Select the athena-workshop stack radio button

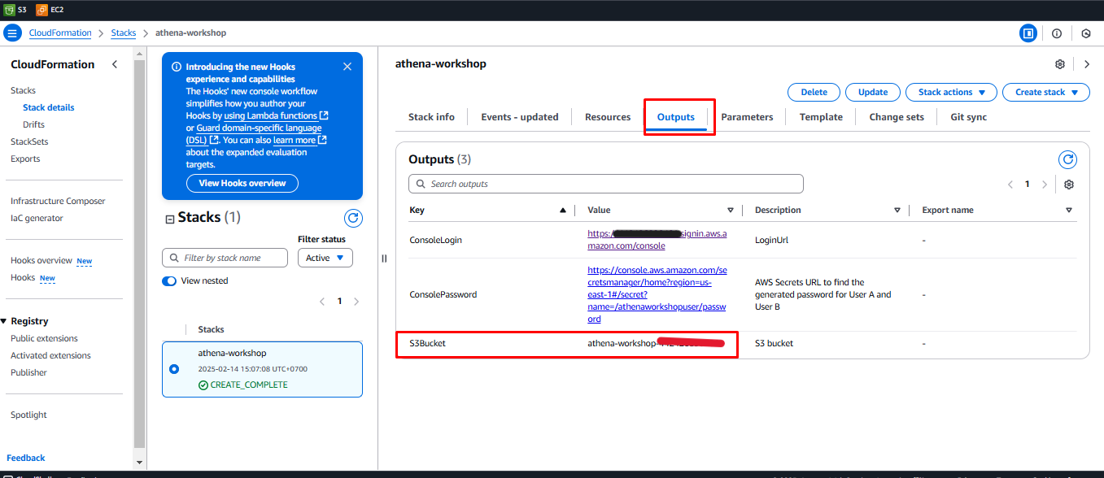(174, 368)
